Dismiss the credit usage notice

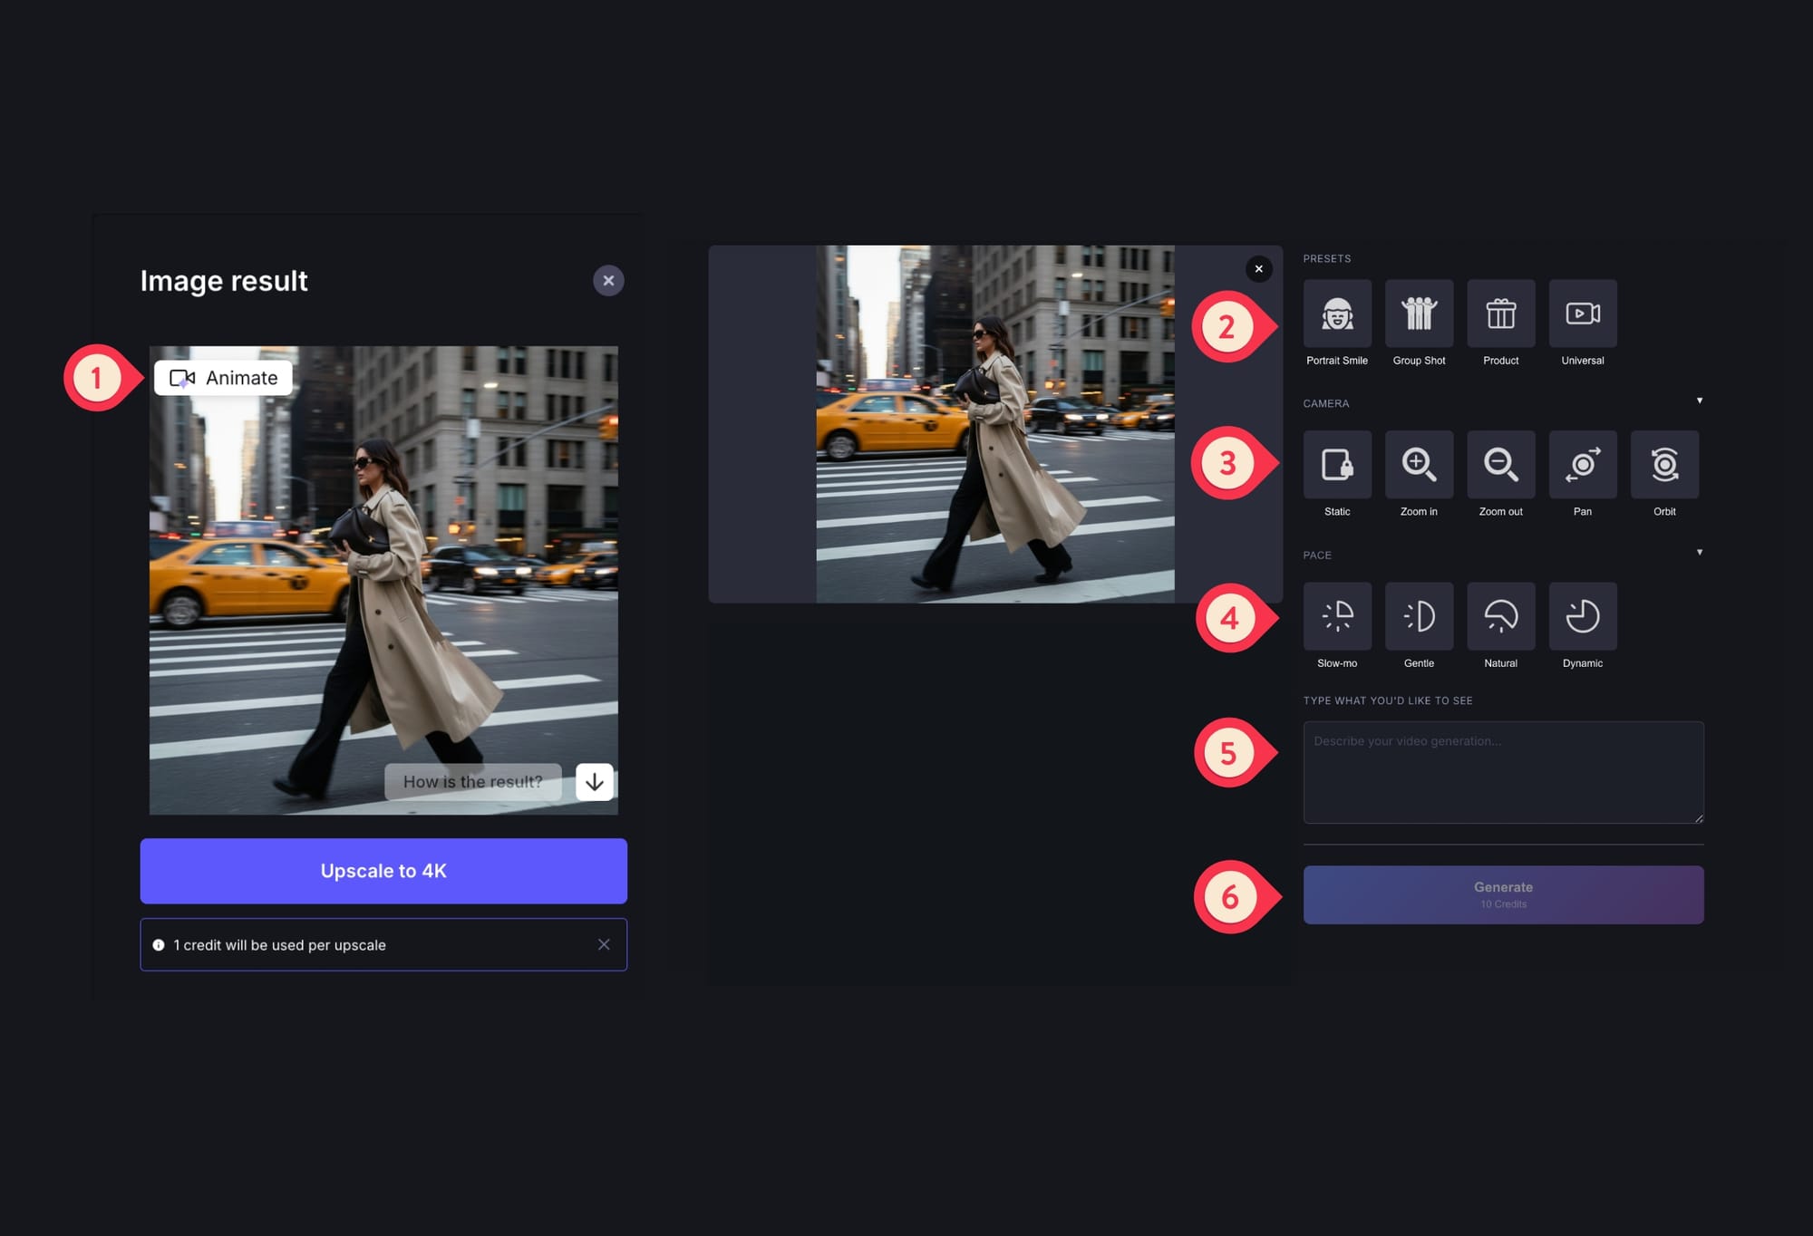[x=604, y=944]
